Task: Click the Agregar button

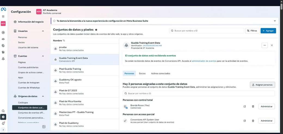Action: point(268,31)
